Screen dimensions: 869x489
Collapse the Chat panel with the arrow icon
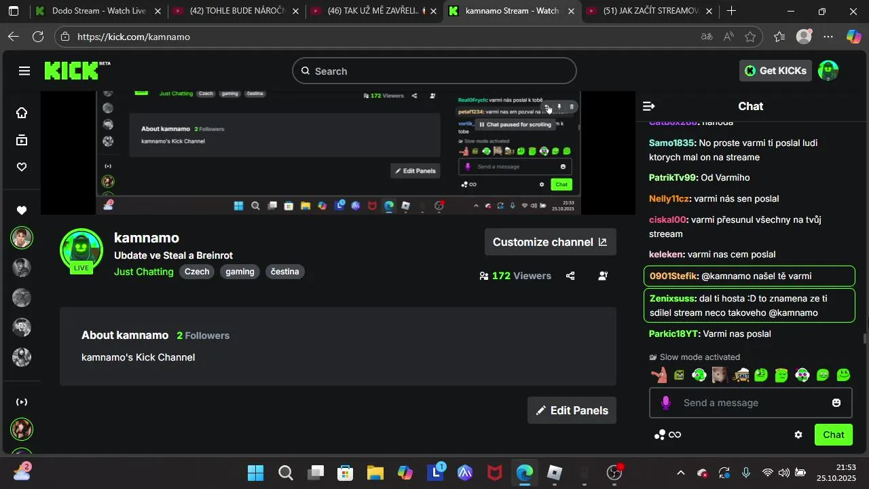click(x=649, y=106)
